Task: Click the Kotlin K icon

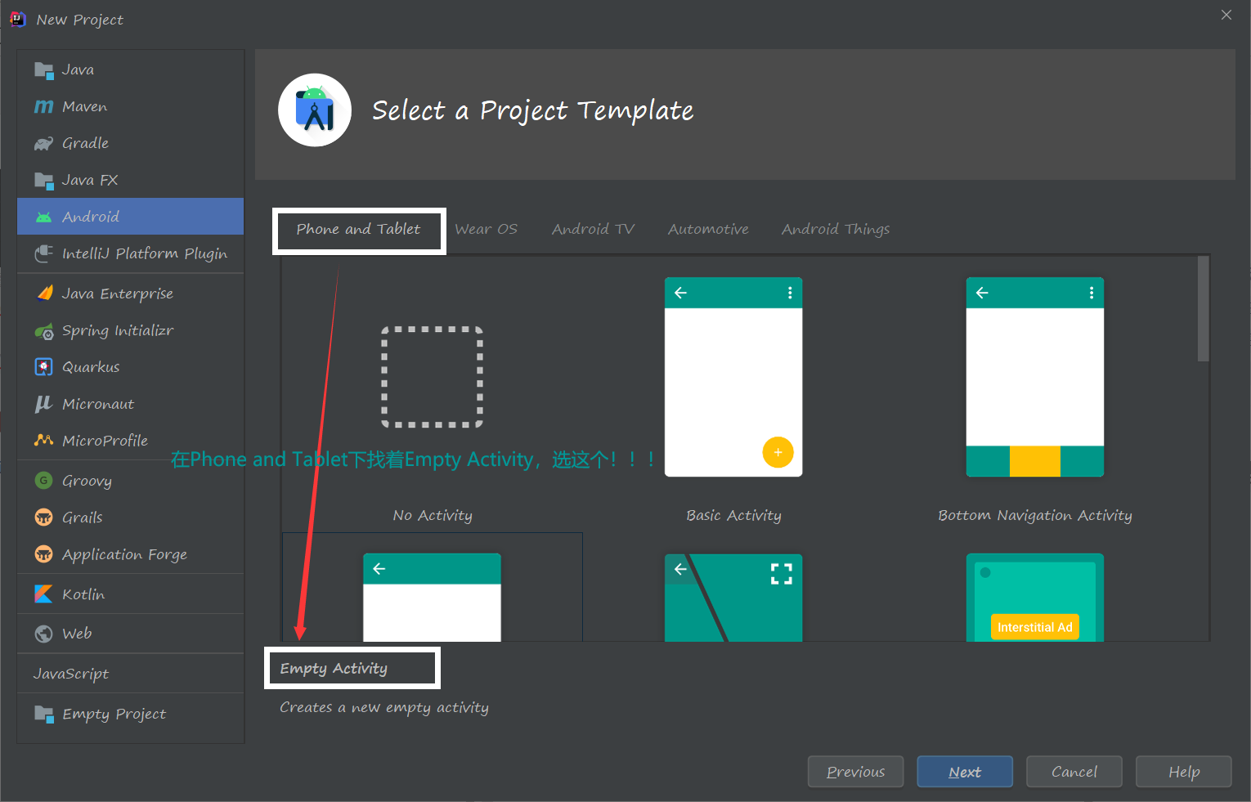Action: point(44,594)
